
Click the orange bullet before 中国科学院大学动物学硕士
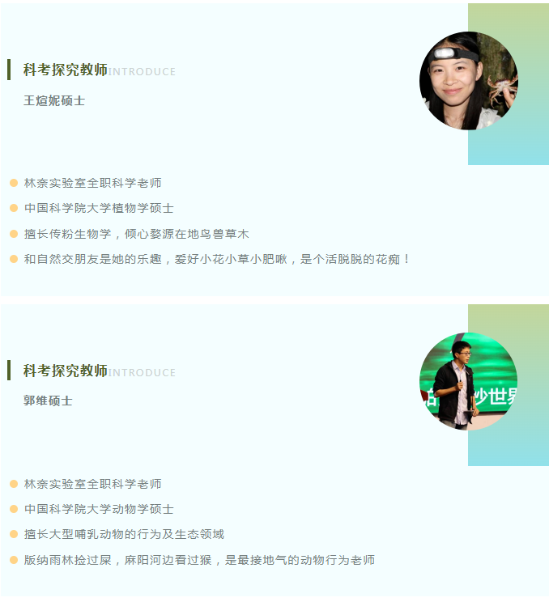14,509
